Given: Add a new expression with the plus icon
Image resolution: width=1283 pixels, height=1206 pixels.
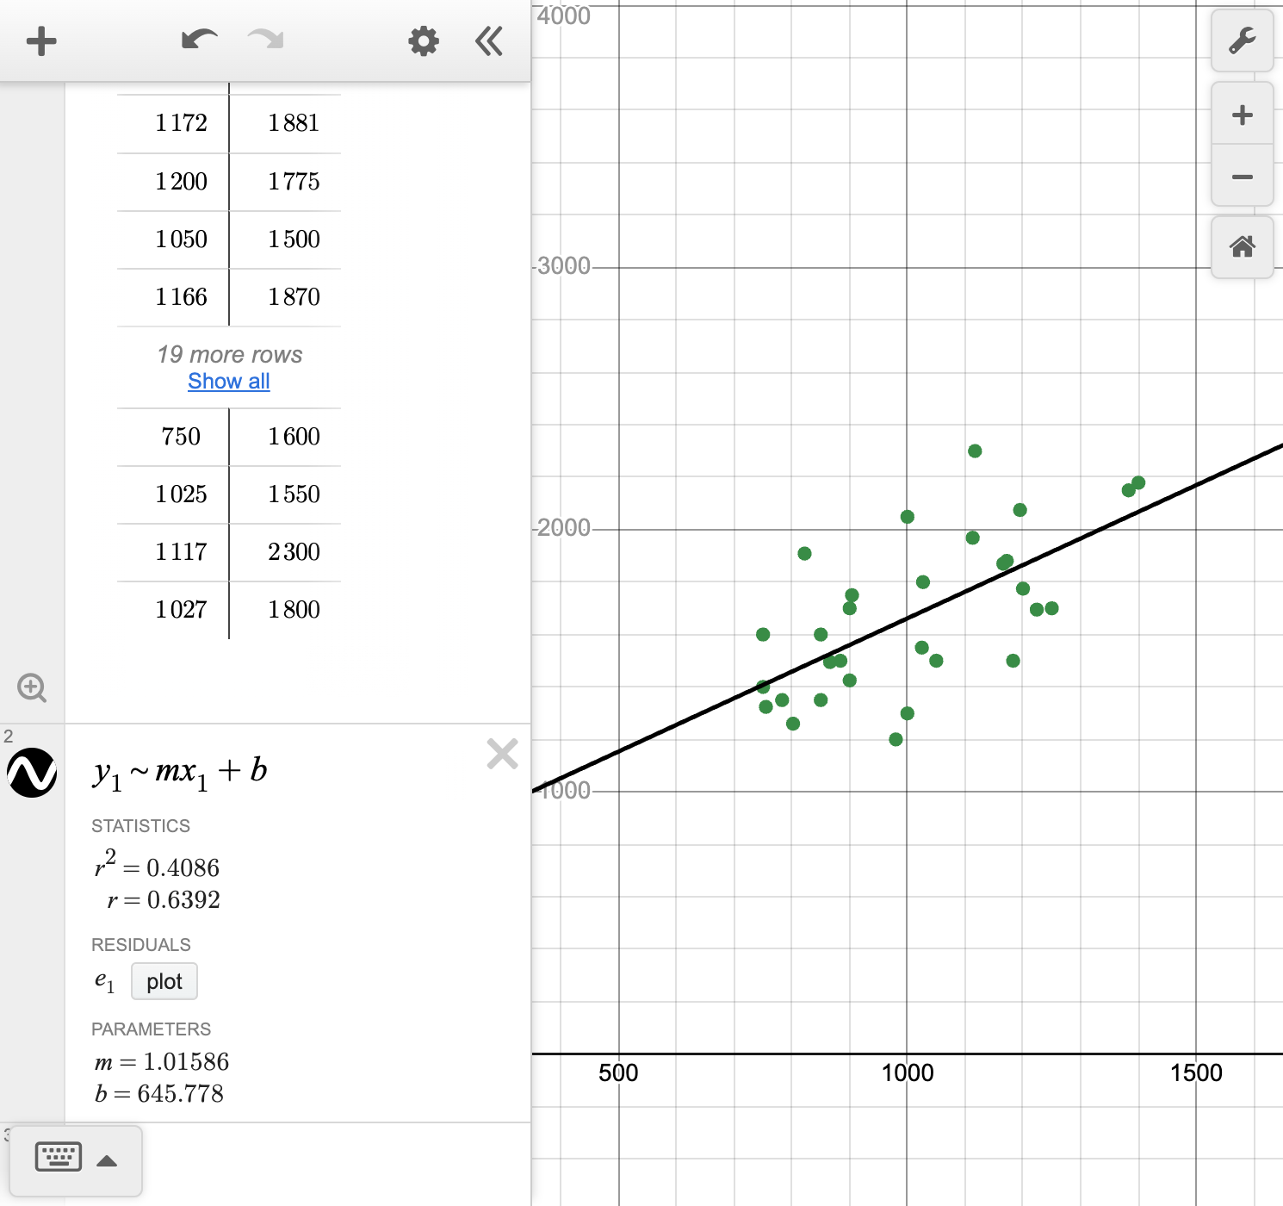Looking at the screenshot, I should tap(40, 40).
